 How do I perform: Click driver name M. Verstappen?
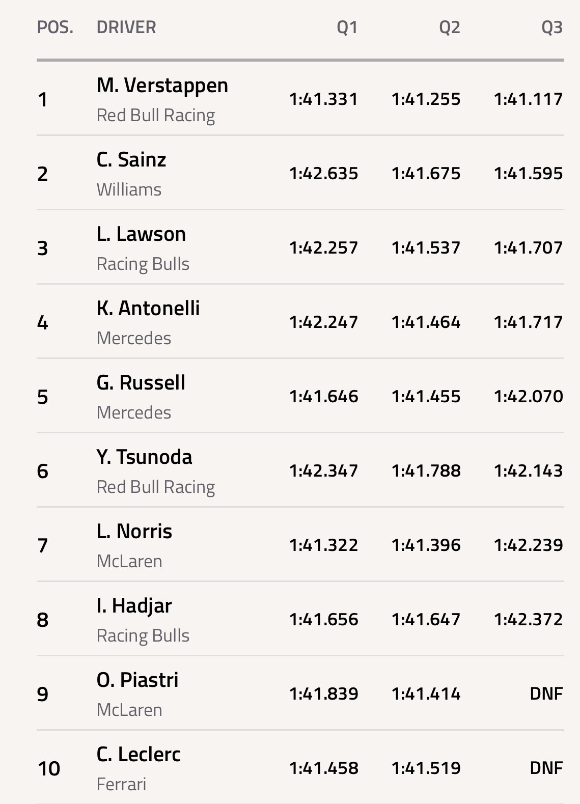[162, 86]
